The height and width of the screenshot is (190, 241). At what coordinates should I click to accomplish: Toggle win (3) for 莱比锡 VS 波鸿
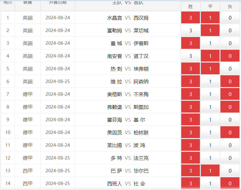191,145
